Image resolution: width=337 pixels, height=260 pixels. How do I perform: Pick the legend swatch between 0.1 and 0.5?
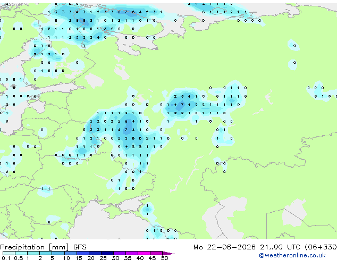[9, 253]
